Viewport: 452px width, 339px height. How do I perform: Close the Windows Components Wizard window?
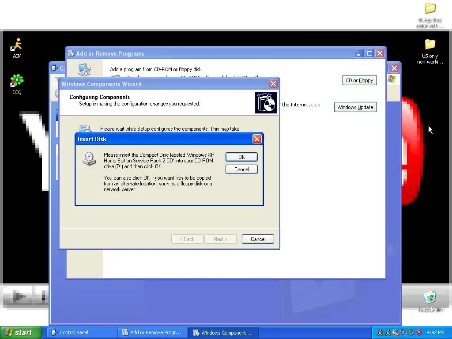273,84
